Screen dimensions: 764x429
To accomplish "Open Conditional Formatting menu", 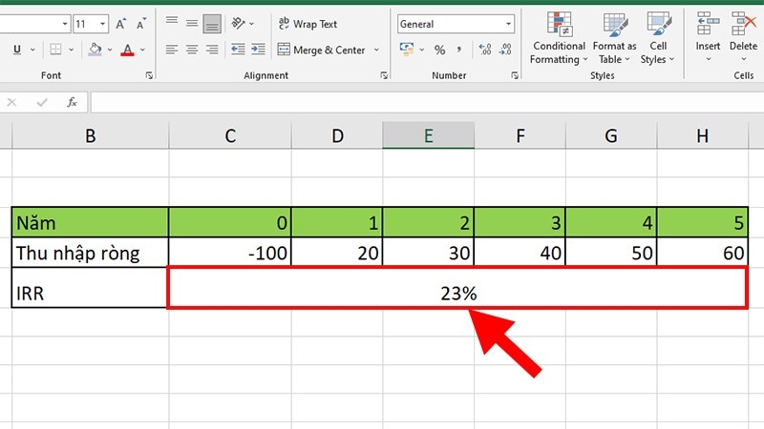I will tap(559, 38).
